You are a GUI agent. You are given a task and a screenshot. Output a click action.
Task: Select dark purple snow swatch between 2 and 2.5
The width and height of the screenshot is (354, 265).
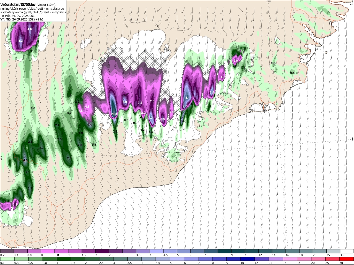[x=102, y=251]
